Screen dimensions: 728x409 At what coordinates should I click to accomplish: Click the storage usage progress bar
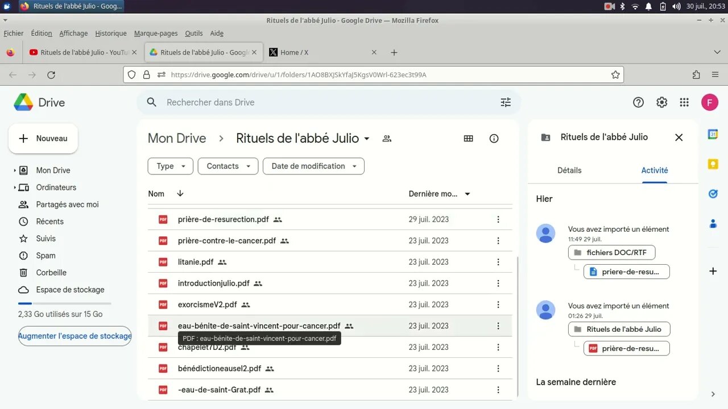64,304
